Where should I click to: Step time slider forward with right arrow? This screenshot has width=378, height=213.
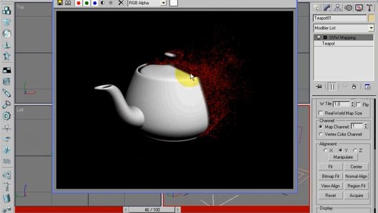coord(178,209)
